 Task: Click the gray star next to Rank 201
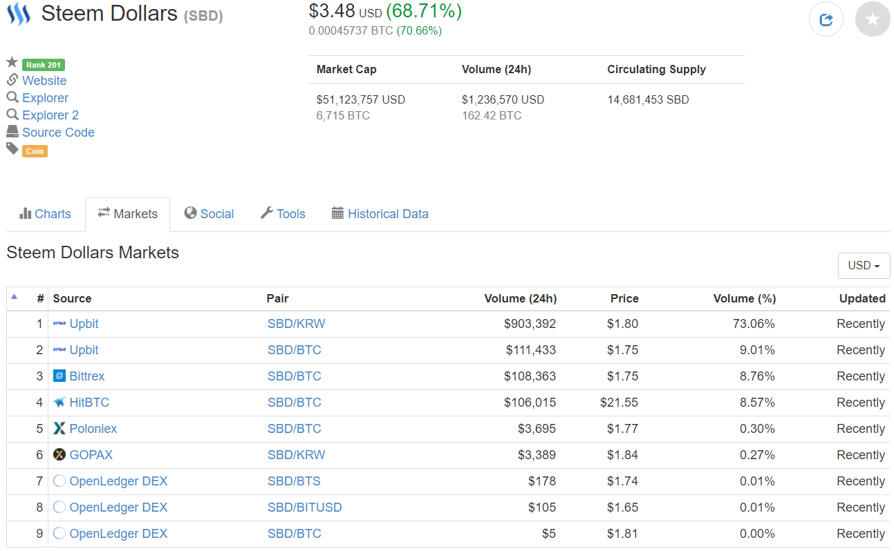[x=12, y=63]
